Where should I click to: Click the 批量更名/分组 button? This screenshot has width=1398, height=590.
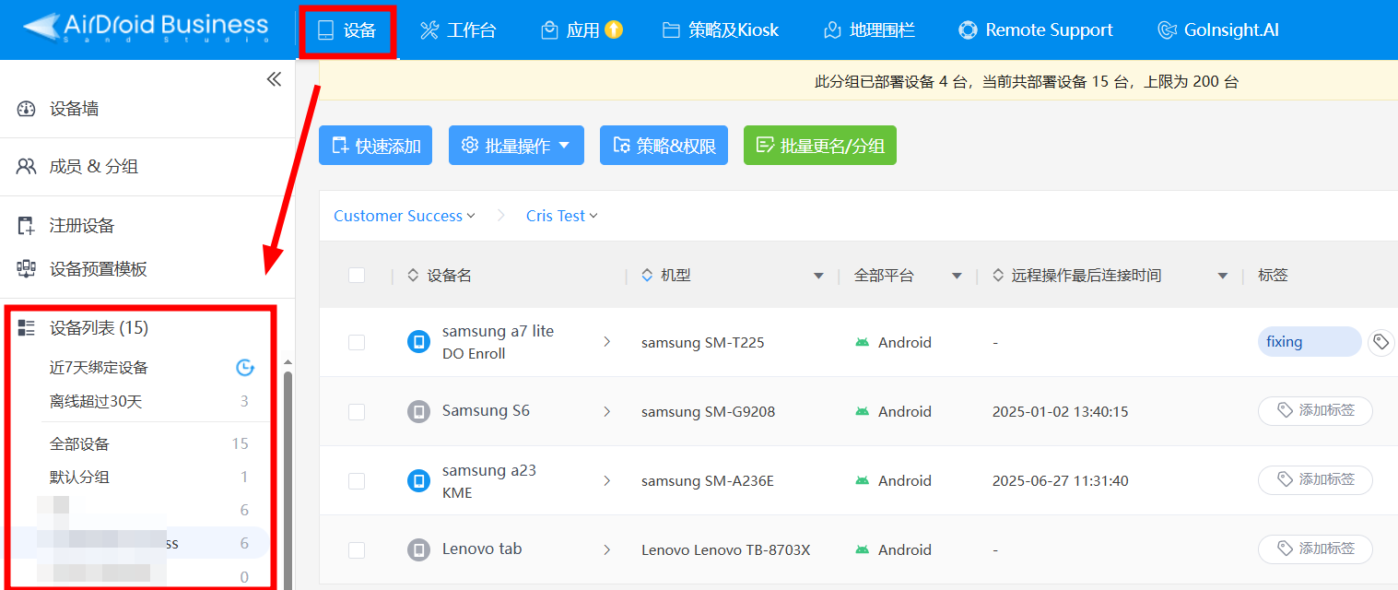click(x=820, y=146)
